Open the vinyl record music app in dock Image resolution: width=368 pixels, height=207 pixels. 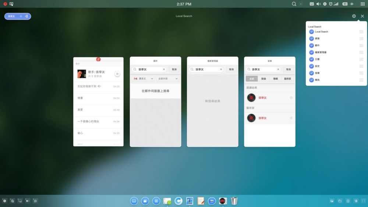click(x=223, y=201)
